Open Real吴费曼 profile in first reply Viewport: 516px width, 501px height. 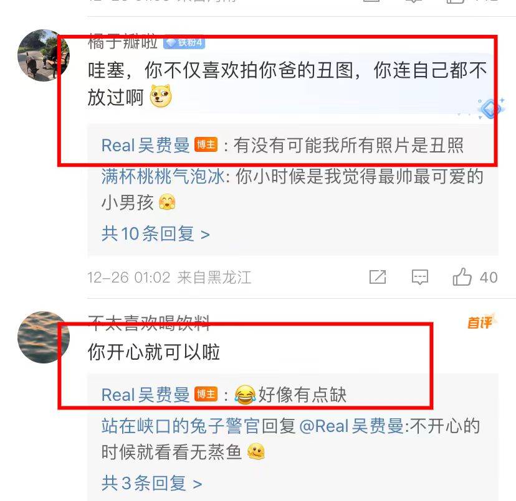tap(145, 145)
